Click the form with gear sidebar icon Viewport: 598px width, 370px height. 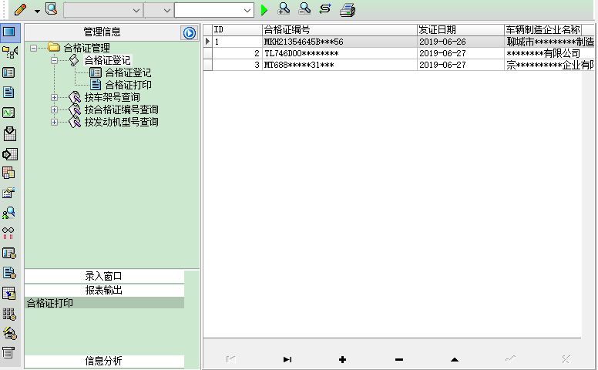click(x=9, y=254)
